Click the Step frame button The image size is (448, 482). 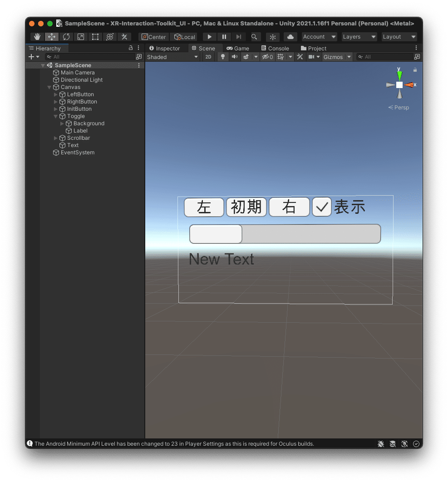239,37
